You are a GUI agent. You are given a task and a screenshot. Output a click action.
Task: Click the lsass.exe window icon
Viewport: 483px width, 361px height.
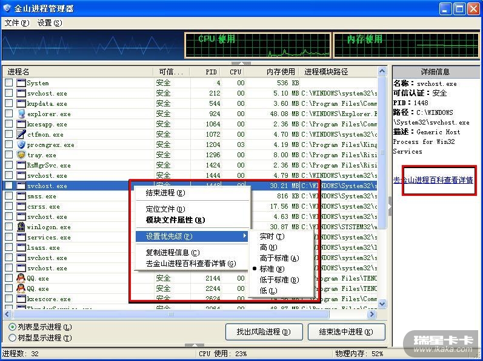coord(21,248)
